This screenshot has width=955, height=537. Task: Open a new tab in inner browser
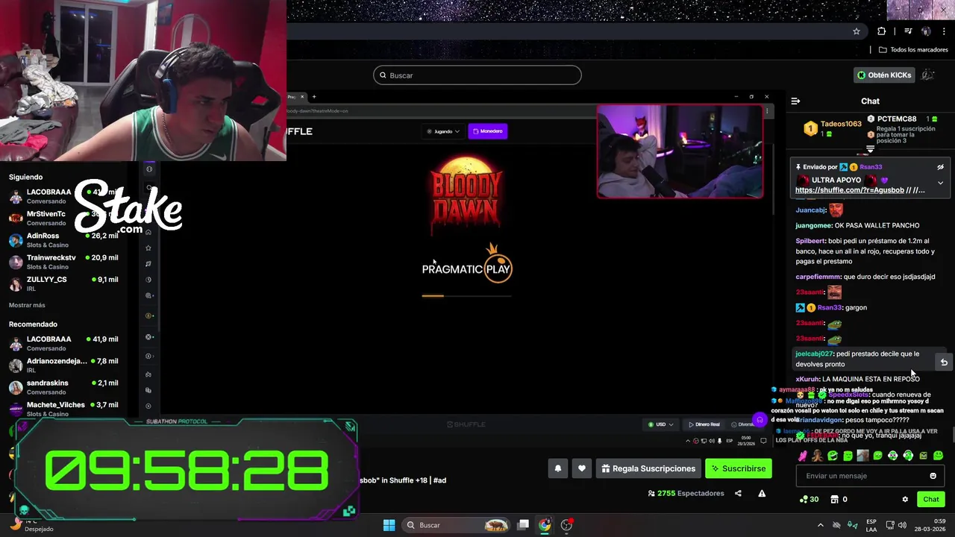click(x=314, y=96)
